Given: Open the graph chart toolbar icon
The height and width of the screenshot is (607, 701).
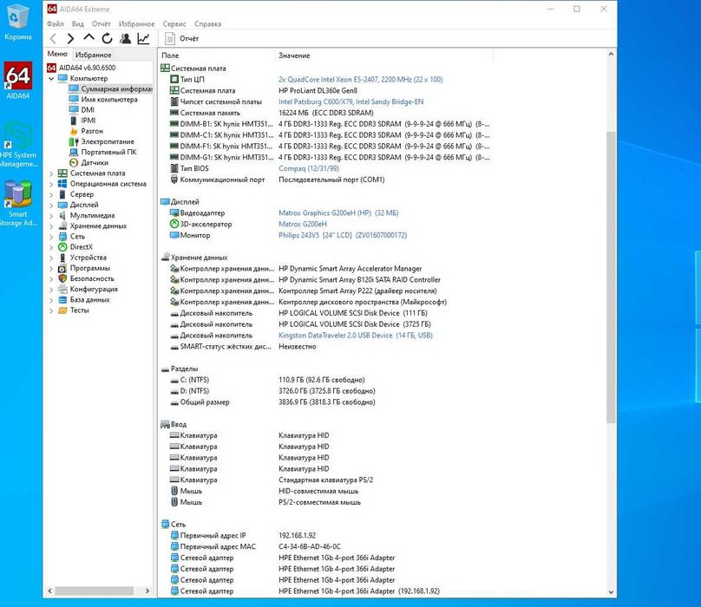Looking at the screenshot, I should point(143,39).
